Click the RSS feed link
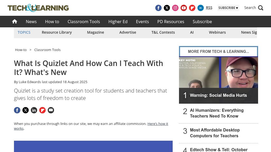 [x=209, y=8]
